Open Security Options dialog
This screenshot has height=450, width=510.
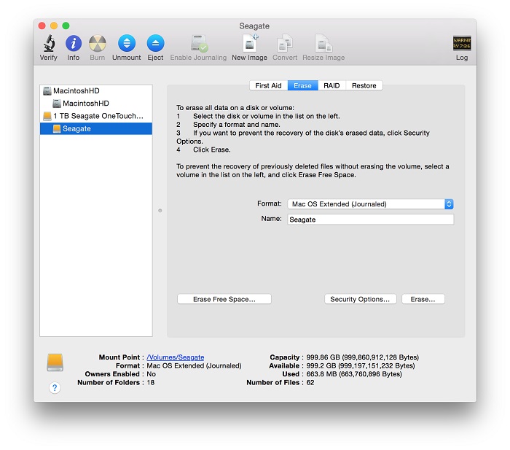[360, 299]
